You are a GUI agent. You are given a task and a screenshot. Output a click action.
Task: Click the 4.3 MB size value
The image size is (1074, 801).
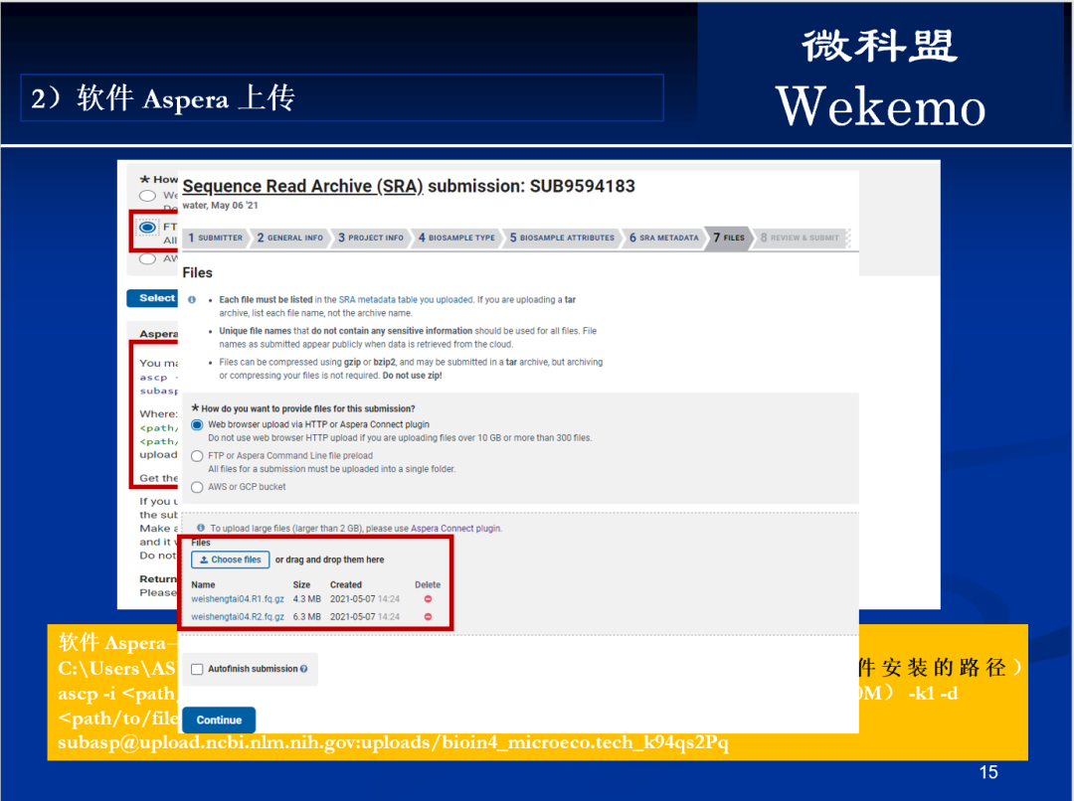point(307,599)
